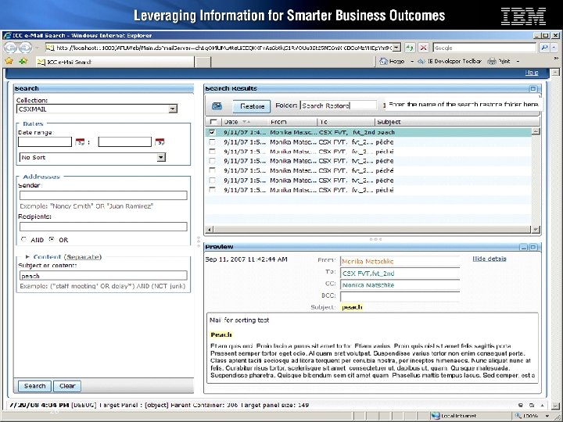Image resolution: width=563 pixels, height=422 pixels.
Task: Open the end date calendar picker
Action: [160, 142]
